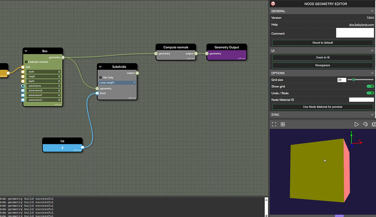Click the Node Material ID input field
376x217 pixels.
pyautogui.click(x=361, y=100)
